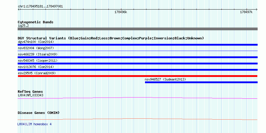
Task: Click the RefSeq Genes track title
Action: [x=30, y=92]
